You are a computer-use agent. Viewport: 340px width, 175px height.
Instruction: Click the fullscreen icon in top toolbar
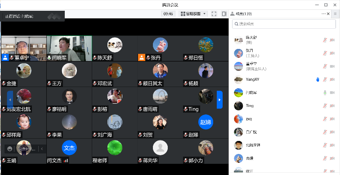(x=214, y=14)
